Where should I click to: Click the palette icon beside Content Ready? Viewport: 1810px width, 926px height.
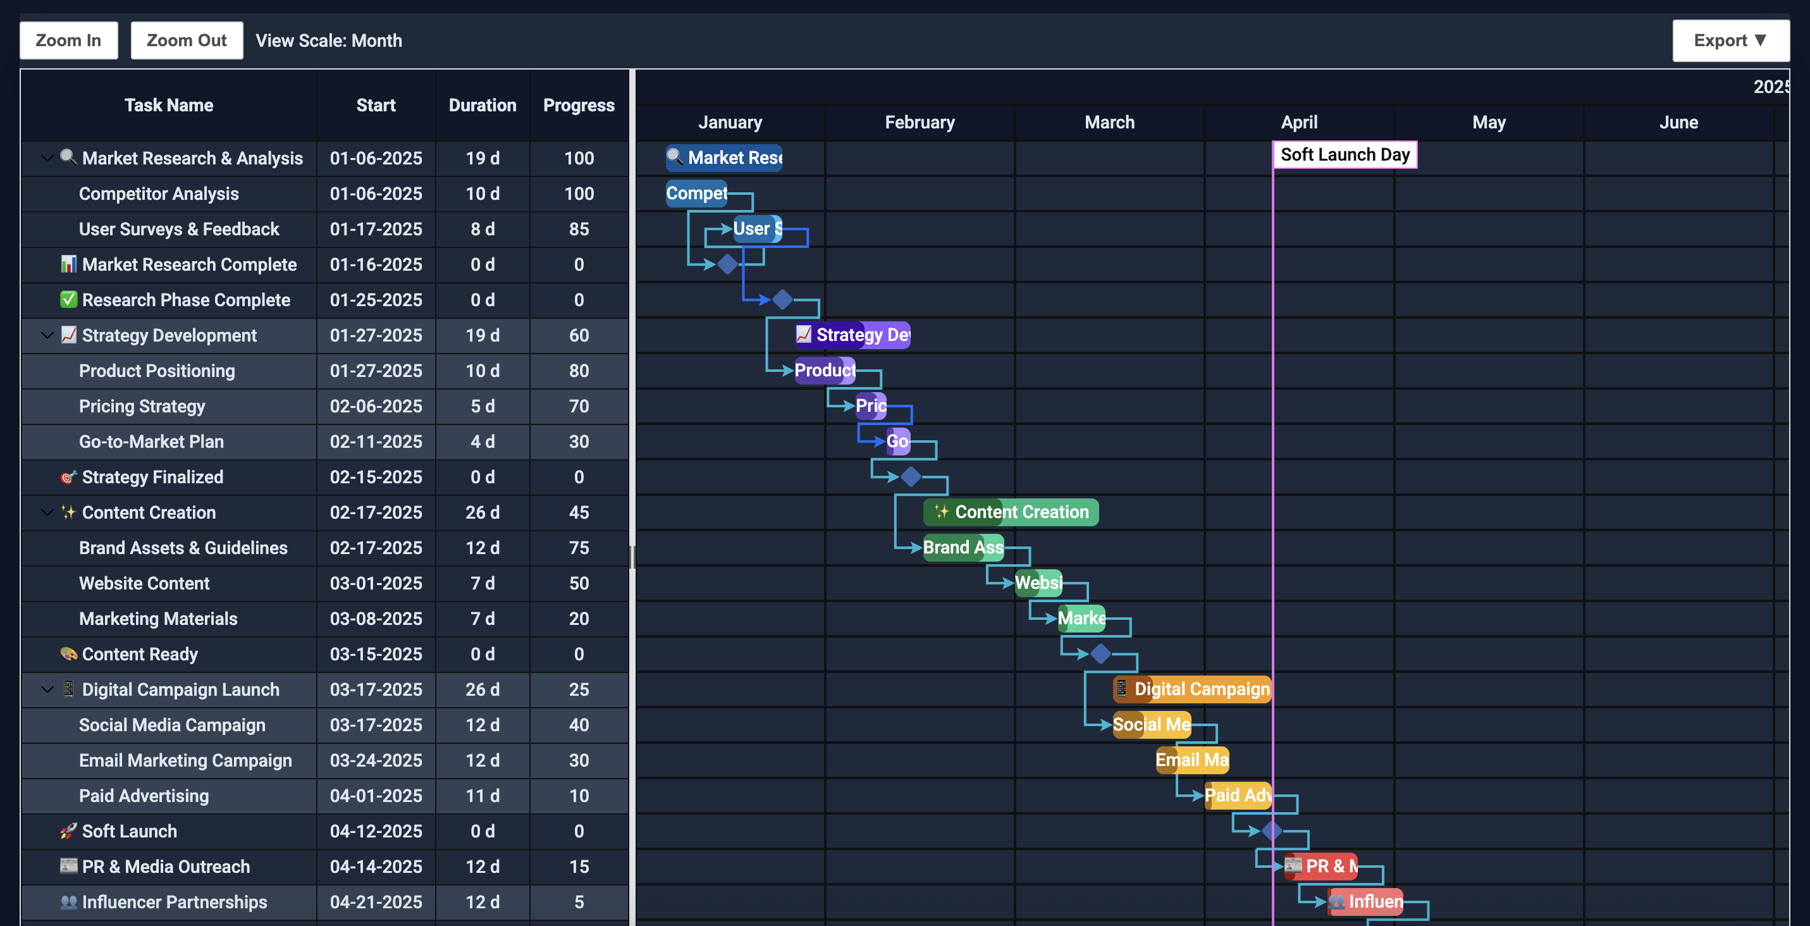click(x=68, y=654)
